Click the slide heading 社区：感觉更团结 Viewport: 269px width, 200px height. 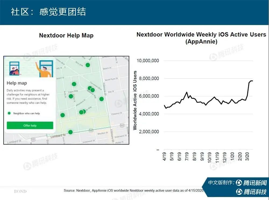(x=48, y=12)
